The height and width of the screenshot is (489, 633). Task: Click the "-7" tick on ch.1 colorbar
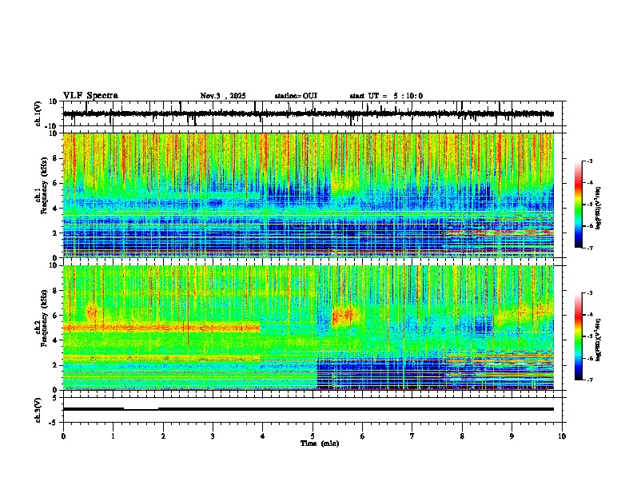coord(589,248)
